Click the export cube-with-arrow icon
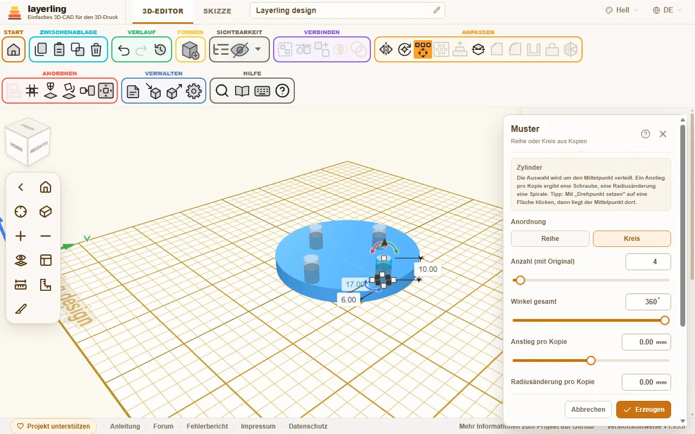The image size is (695, 434). point(174,91)
